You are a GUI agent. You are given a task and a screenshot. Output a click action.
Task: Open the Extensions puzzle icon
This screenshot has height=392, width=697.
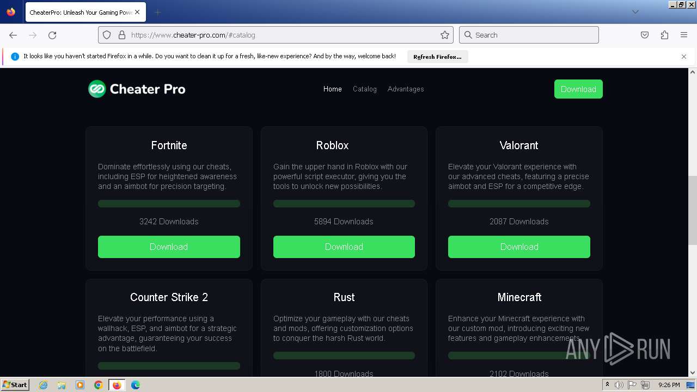[x=664, y=35]
